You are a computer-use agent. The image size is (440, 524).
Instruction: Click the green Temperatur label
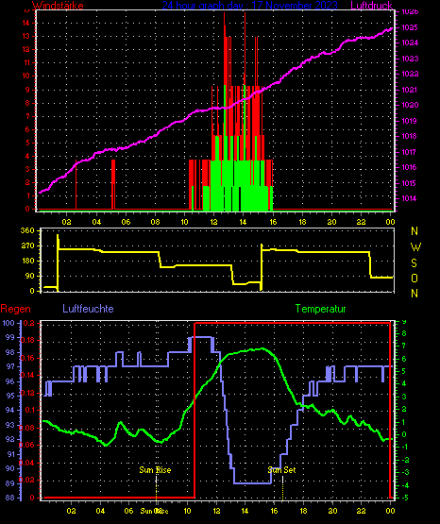[320, 309]
